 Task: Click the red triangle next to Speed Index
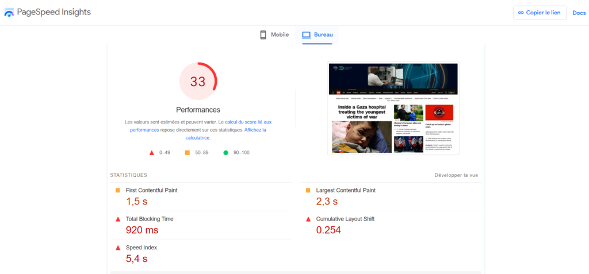tap(118, 248)
